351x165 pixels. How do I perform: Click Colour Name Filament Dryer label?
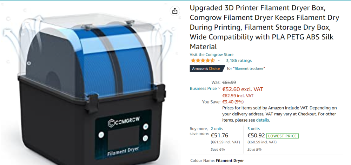pyautogui.click(x=217, y=160)
